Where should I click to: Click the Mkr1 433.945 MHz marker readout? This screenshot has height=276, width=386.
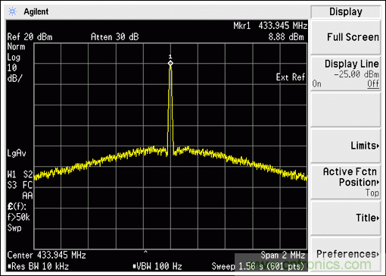point(270,26)
